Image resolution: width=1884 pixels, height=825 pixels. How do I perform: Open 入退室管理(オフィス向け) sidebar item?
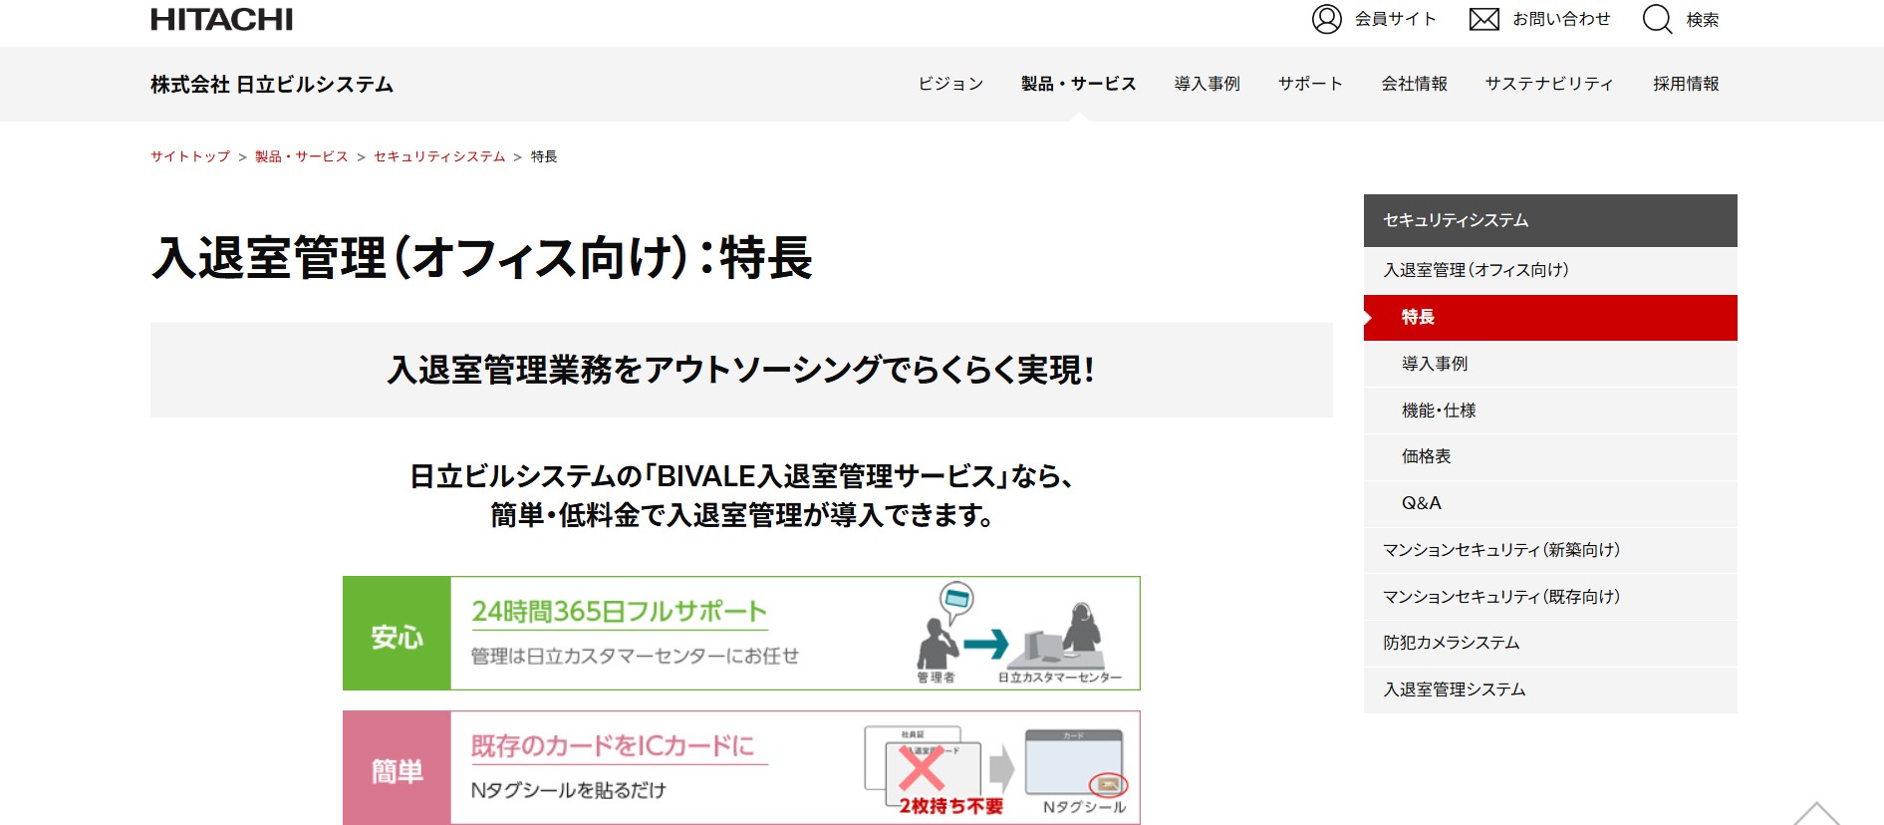tap(1550, 270)
